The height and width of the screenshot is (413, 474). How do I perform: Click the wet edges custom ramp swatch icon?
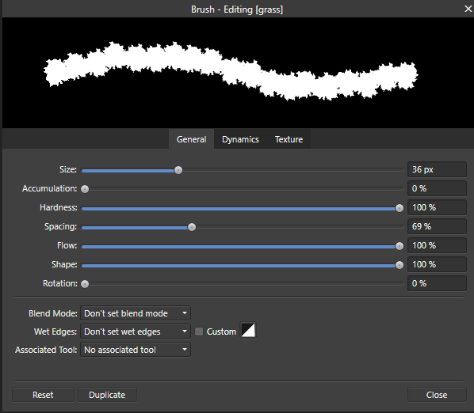point(248,331)
